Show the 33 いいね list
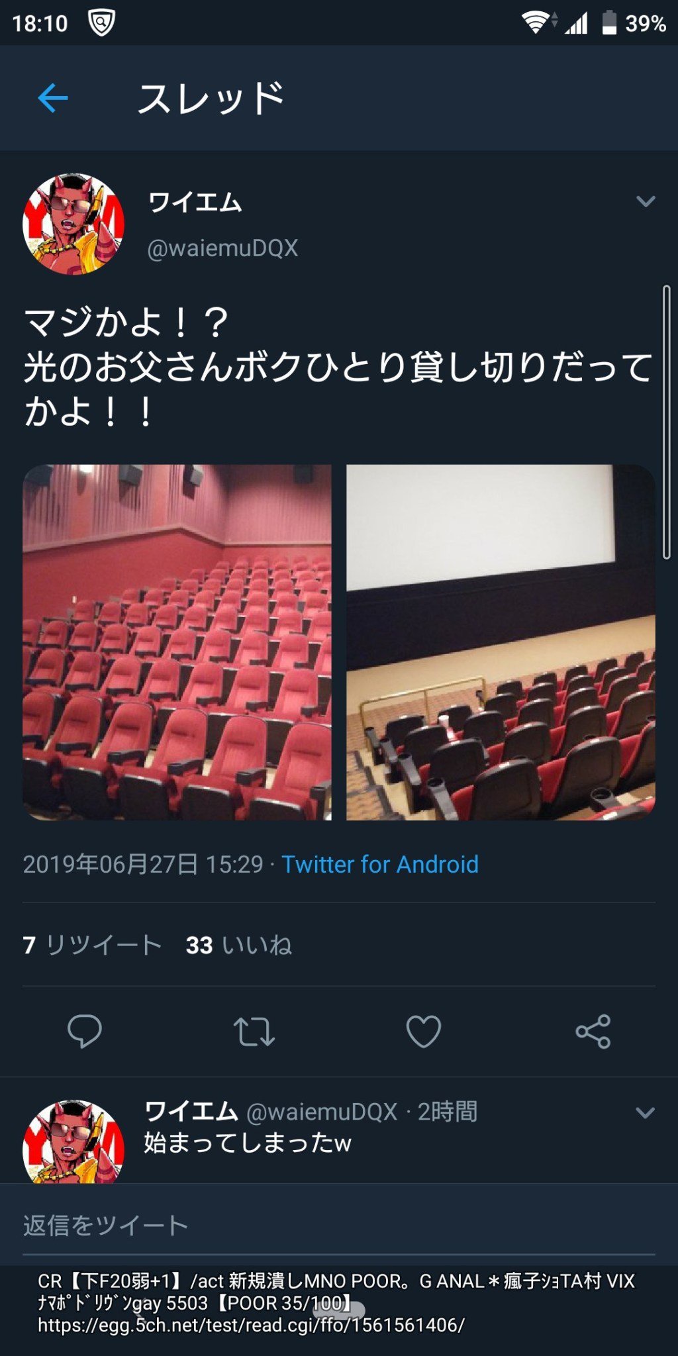Screen dimensions: 678x1356 (239, 945)
